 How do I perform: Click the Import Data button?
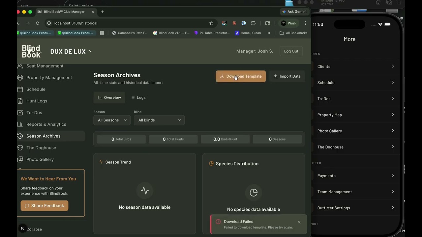coord(287,76)
